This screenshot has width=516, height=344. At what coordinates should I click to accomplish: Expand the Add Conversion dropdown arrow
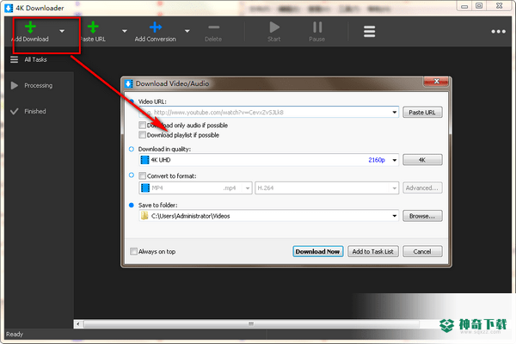(x=187, y=31)
